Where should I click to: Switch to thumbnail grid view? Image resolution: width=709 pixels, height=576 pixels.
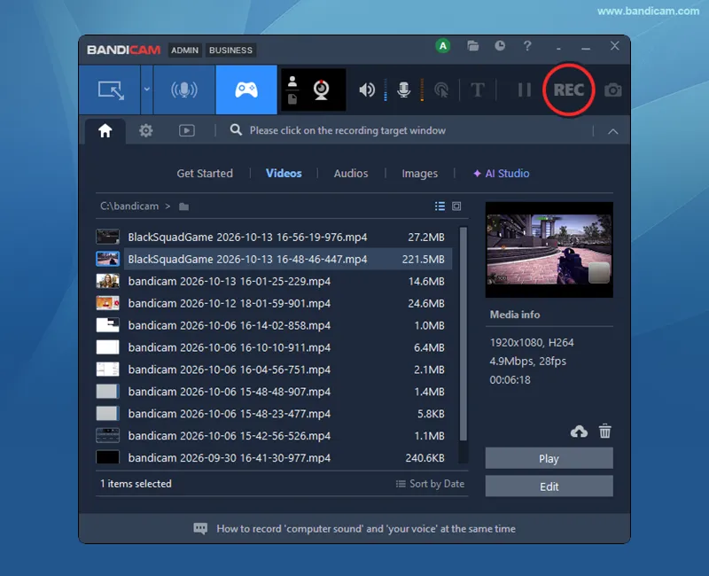456,206
